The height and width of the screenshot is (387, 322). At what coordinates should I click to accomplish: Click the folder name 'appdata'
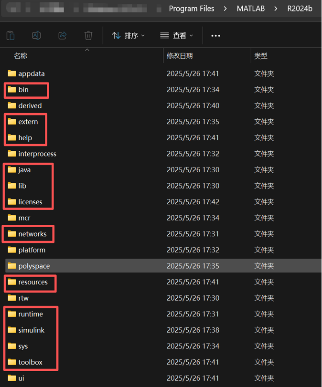32,74
